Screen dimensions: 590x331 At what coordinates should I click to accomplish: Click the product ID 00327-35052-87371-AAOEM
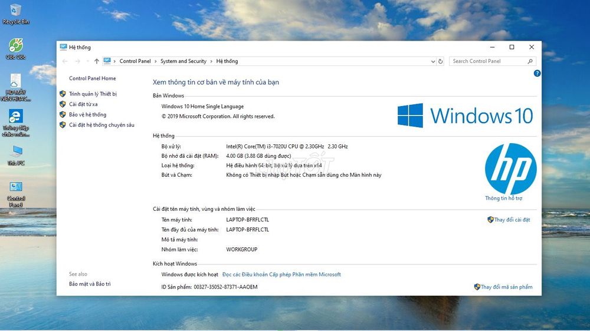tap(225, 287)
